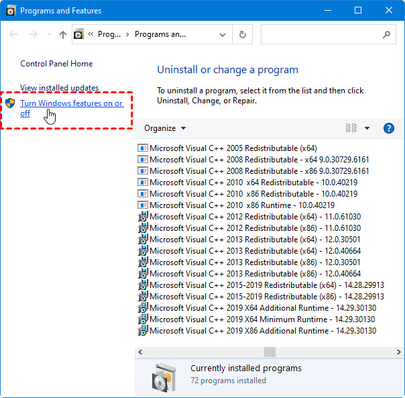Click the magnifier search icon
Image resolution: width=405 pixels, height=398 pixels.
[x=386, y=34]
